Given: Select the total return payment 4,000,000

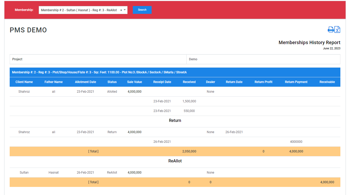Looking at the screenshot, I should coord(296,151).
